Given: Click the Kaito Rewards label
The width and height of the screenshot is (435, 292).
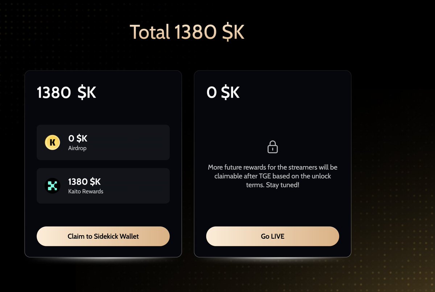Looking at the screenshot, I should (x=86, y=191).
